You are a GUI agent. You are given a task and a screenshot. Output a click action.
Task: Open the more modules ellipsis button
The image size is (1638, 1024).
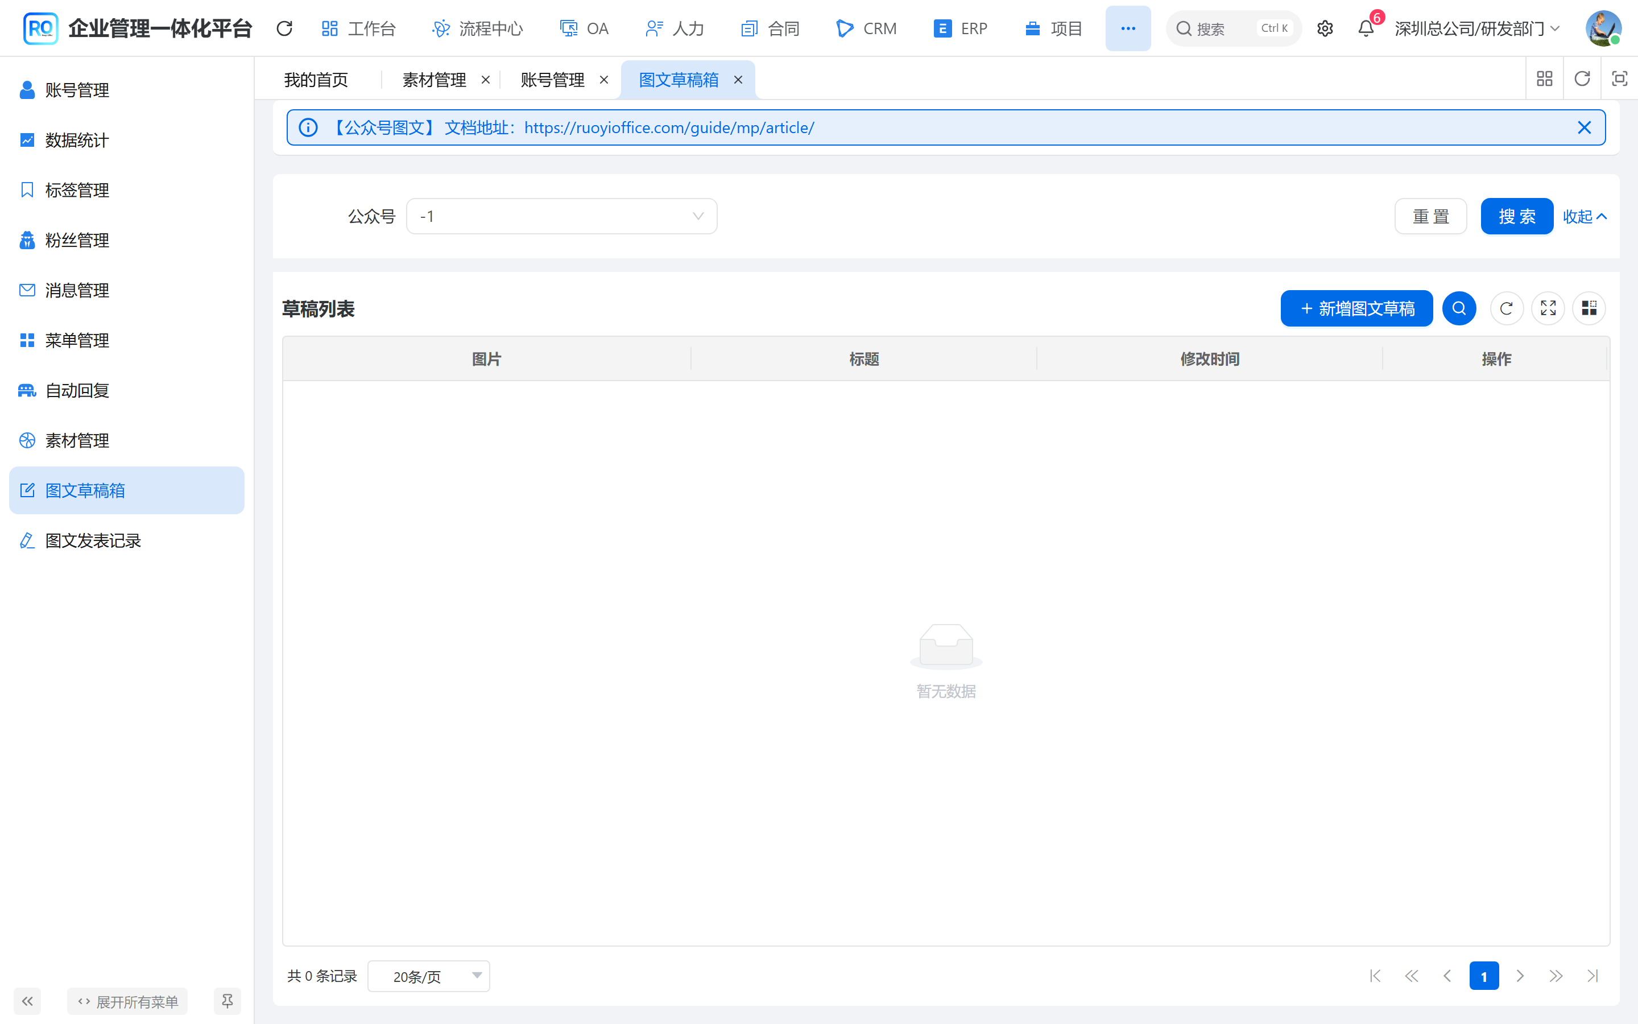click(x=1128, y=28)
